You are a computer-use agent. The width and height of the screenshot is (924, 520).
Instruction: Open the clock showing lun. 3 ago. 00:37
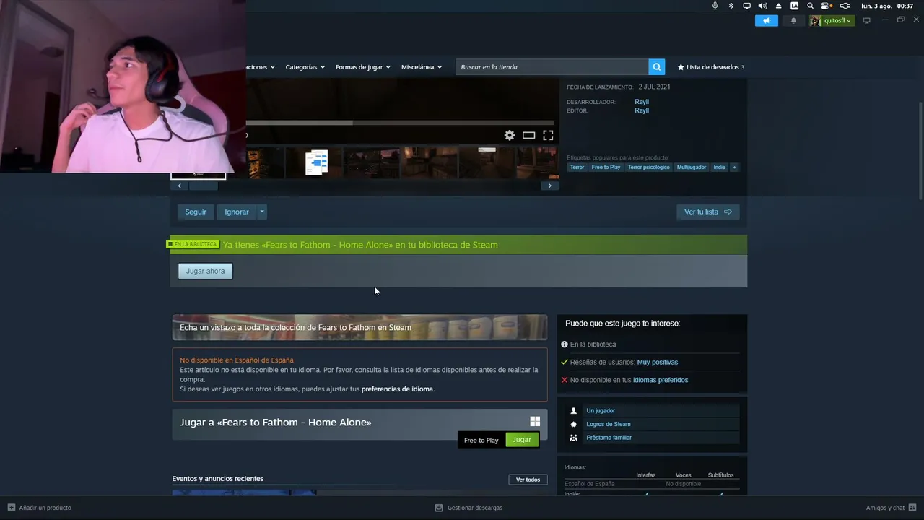(x=887, y=6)
